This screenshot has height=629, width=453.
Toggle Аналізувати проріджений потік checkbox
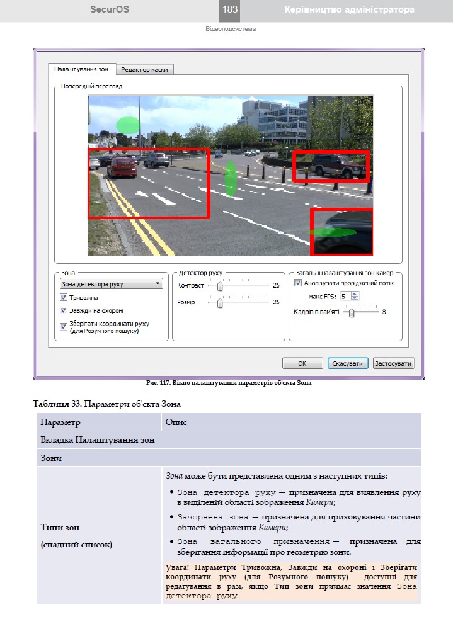pos(298,283)
